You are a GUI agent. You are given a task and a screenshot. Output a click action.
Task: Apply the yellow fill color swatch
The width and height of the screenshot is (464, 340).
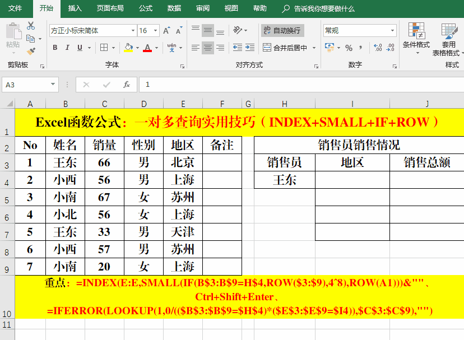[x=128, y=48]
